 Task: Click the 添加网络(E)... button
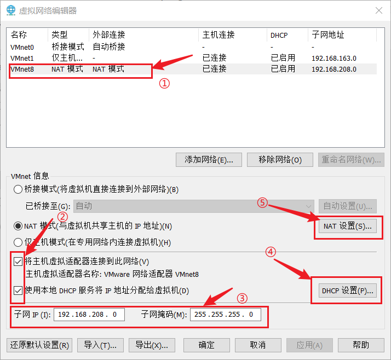coord(209,160)
